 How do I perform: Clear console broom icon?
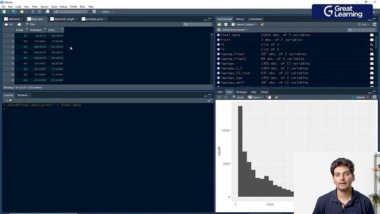[209, 100]
